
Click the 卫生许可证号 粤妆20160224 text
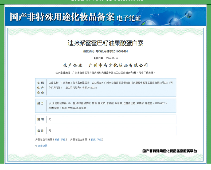coord(81,88)
